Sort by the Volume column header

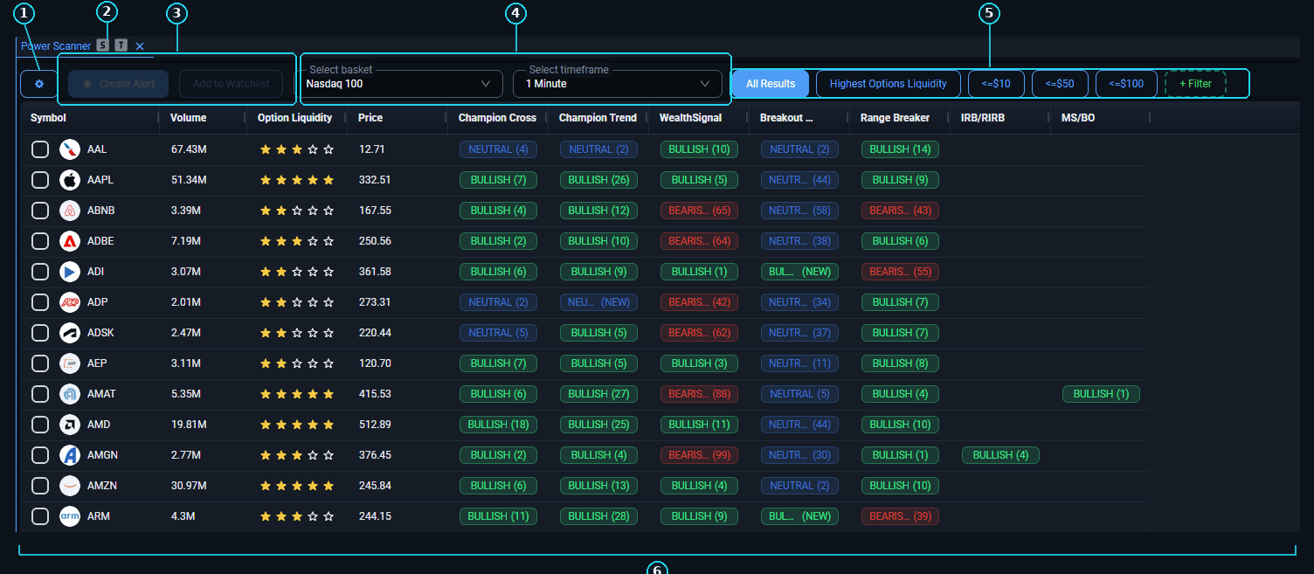[x=188, y=118]
